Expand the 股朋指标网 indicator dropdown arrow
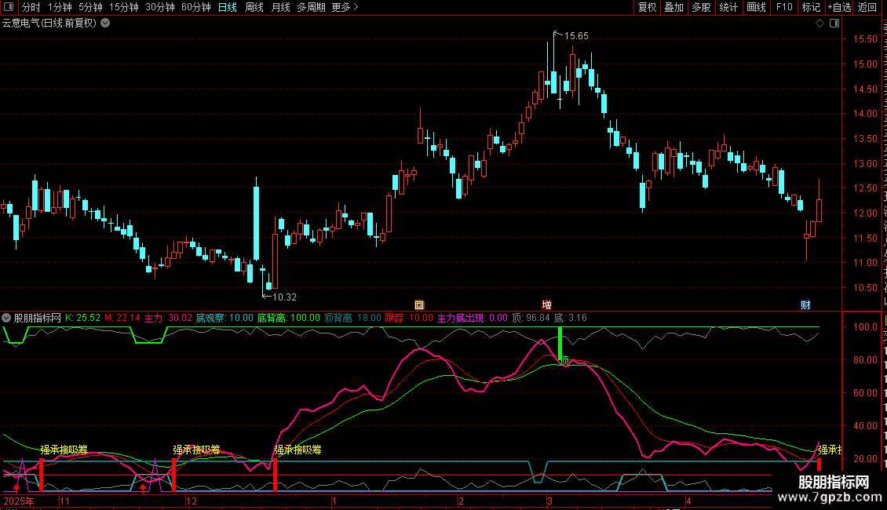Viewport: 887px width, 510px height. click(6, 318)
